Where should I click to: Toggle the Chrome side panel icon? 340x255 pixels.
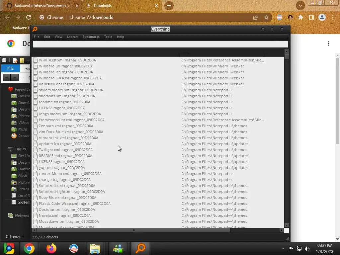(x=311, y=17)
